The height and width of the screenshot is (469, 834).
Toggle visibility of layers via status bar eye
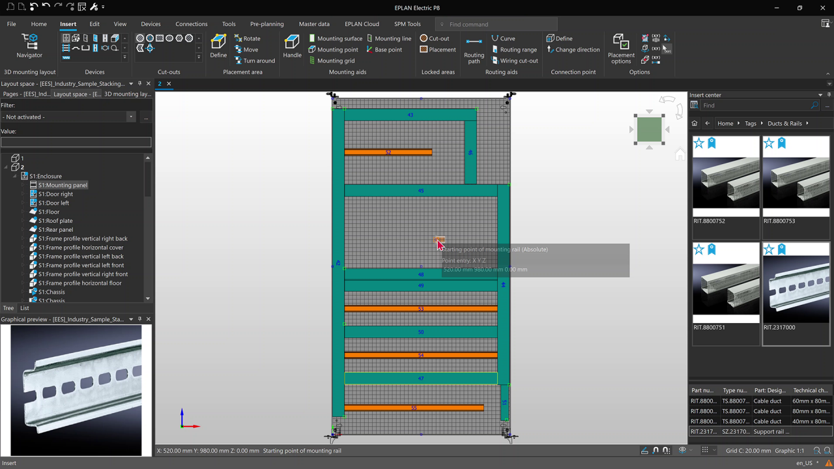point(682,449)
